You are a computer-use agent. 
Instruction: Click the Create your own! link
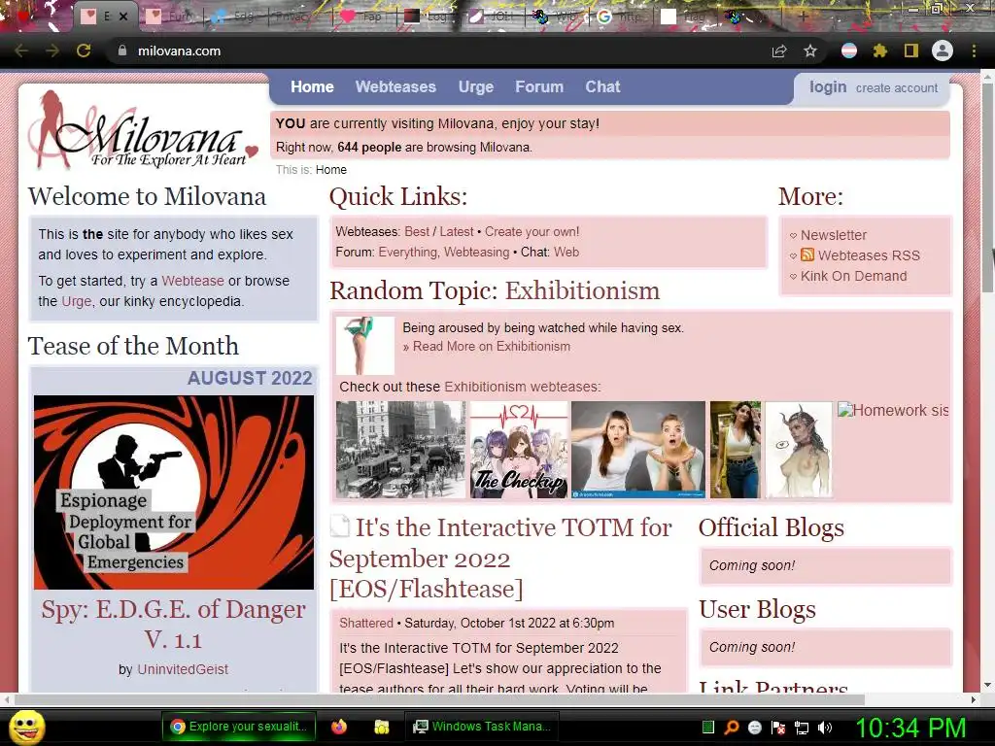pos(532,232)
